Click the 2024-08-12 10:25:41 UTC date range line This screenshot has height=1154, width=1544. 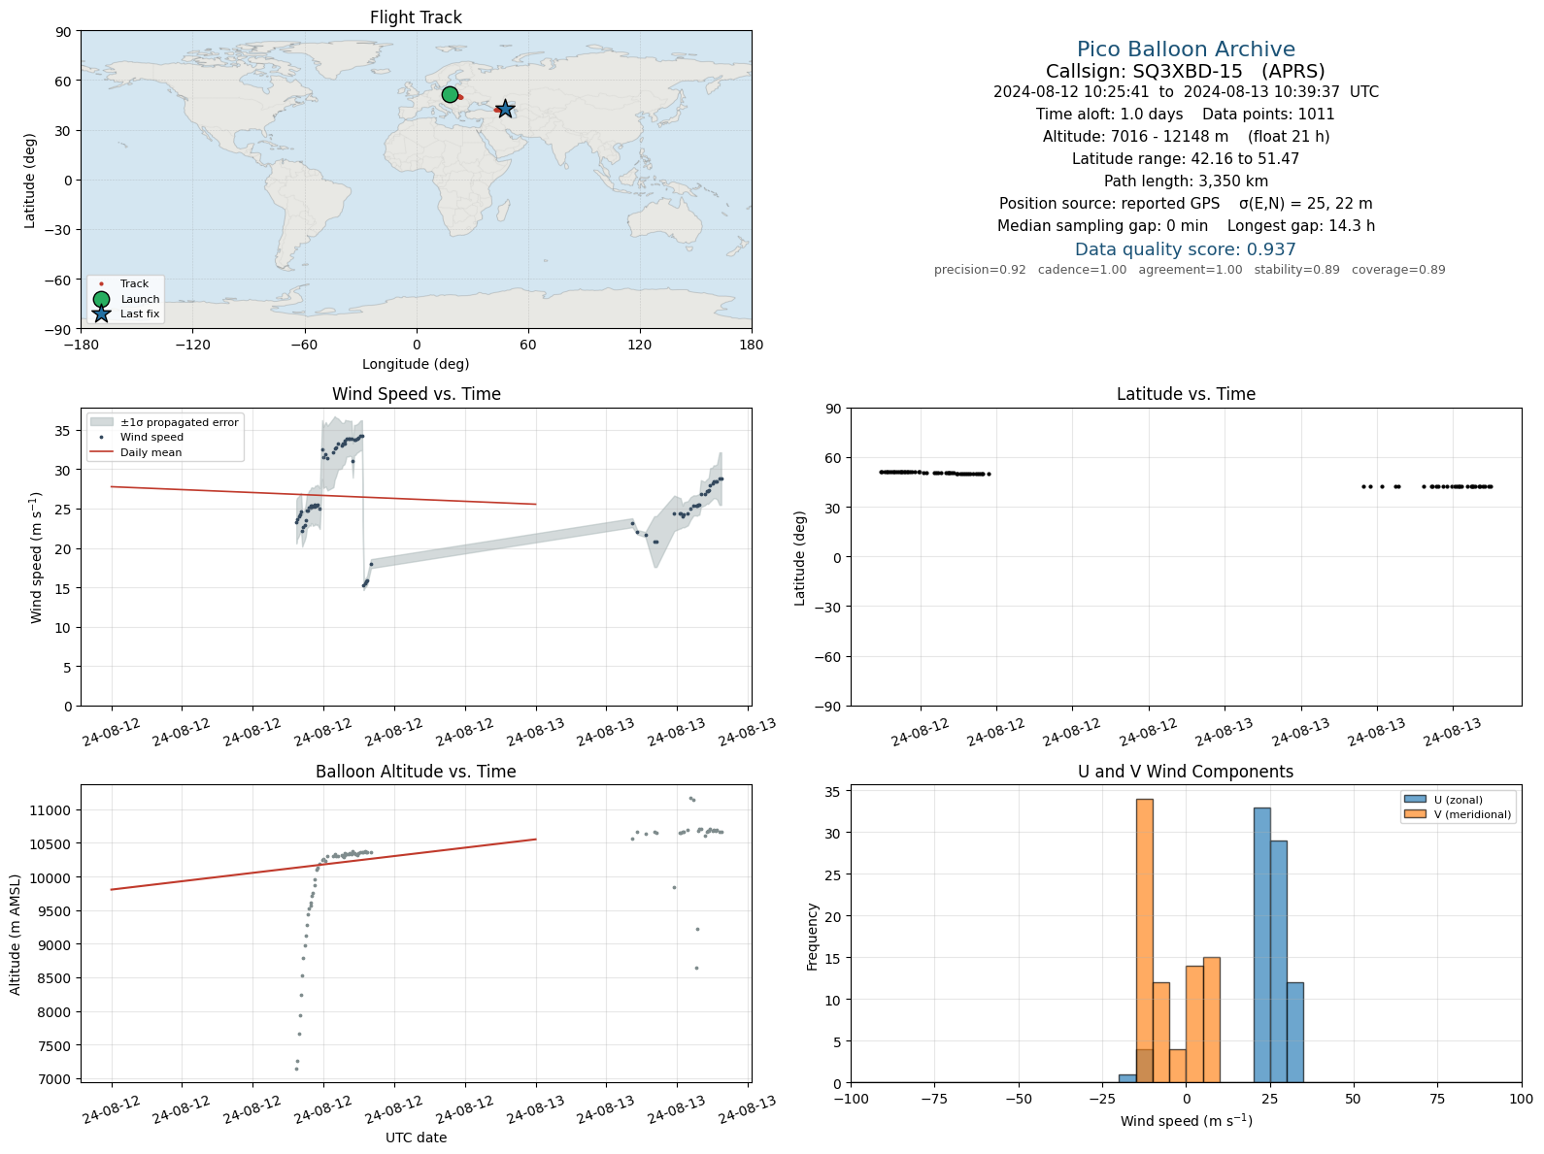(x=1186, y=92)
